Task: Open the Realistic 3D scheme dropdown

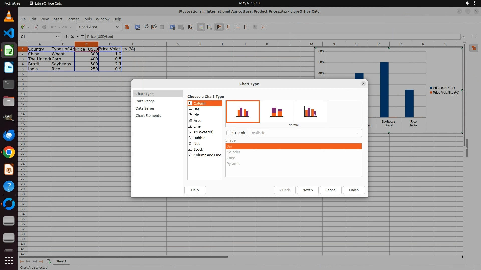Action: click(357, 133)
